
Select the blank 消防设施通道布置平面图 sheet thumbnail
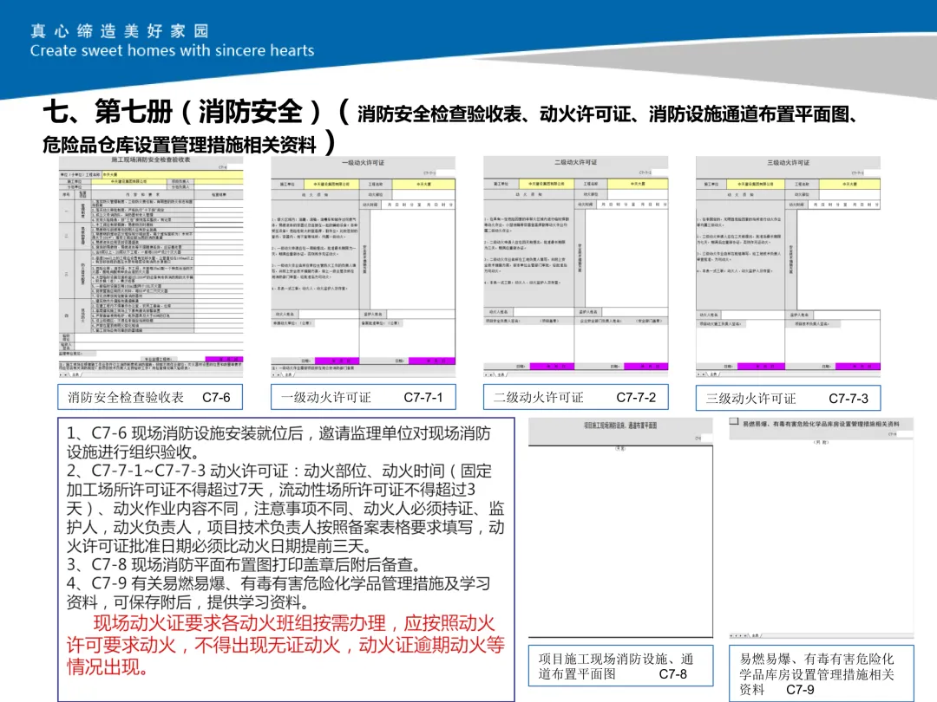(620, 528)
